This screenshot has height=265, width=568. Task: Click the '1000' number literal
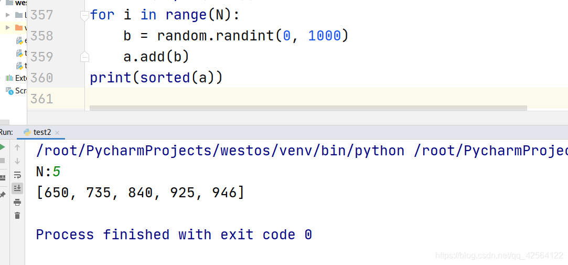click(325, 36)
